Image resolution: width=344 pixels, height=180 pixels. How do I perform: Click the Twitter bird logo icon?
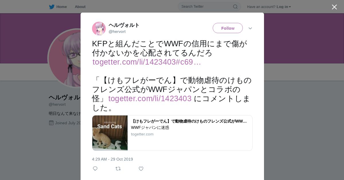coord(52,7)
